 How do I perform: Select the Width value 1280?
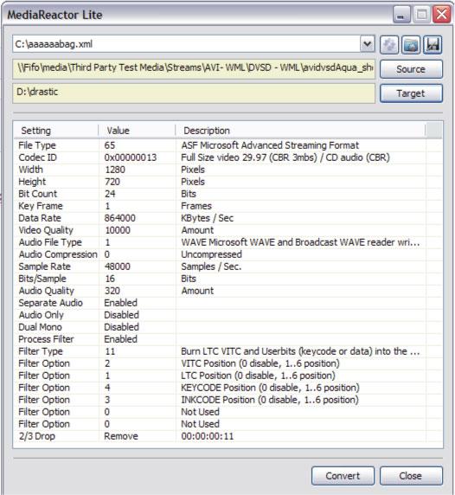(x=115, y=170)
